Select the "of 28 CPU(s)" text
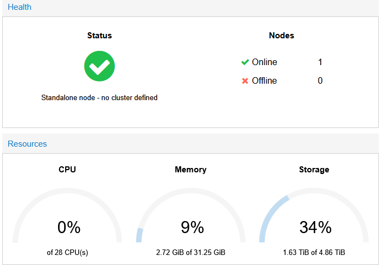The image size is (381, 267). tap(67, 253)
